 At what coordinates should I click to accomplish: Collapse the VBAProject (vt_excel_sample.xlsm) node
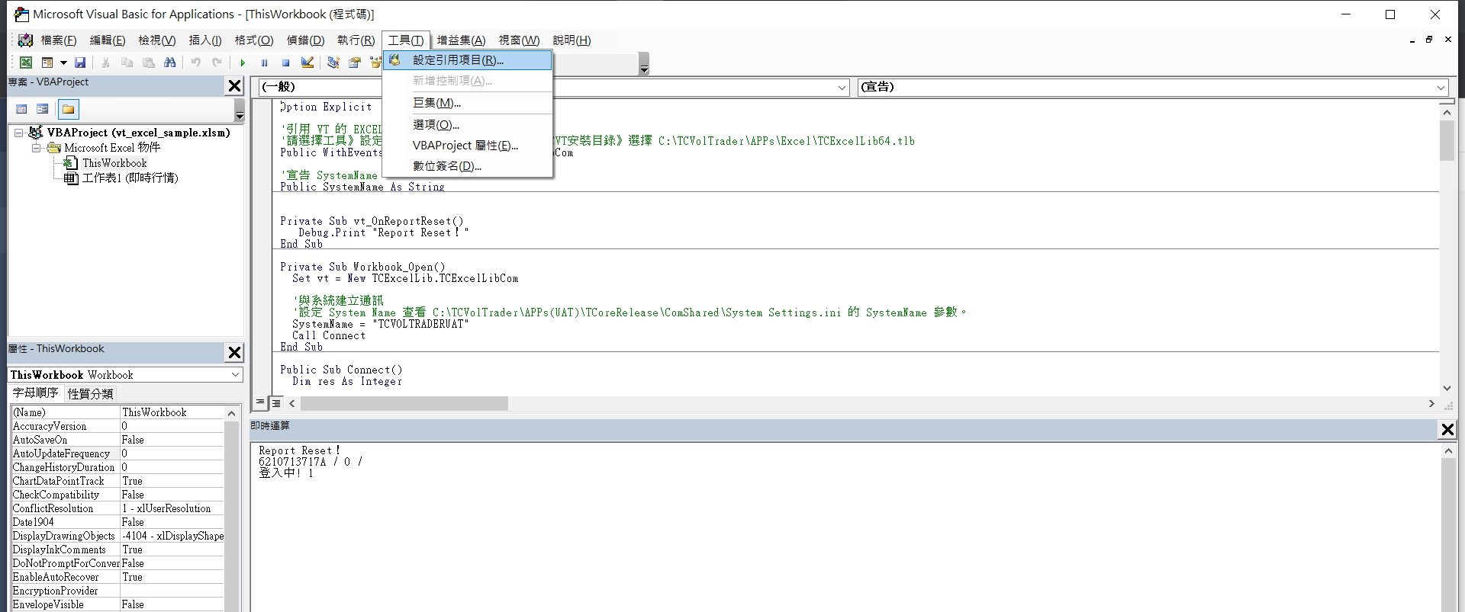[x=19, y=133]
